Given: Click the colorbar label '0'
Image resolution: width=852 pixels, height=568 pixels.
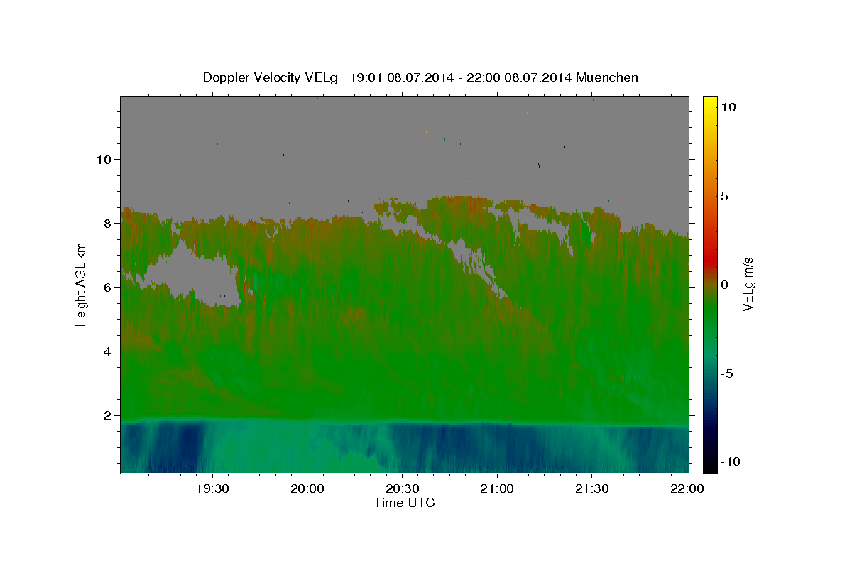Looking at the screenshot, I should coord(724,285).
